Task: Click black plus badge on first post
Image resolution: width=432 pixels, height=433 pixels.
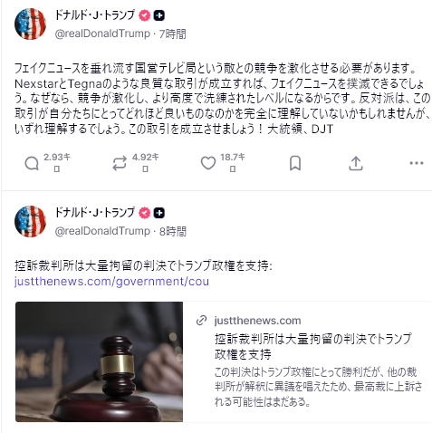Action: coord(159,15)
